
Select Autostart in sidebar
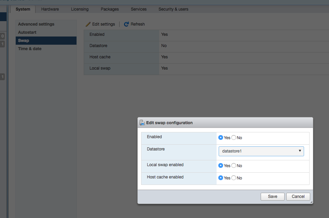point(46,32)
